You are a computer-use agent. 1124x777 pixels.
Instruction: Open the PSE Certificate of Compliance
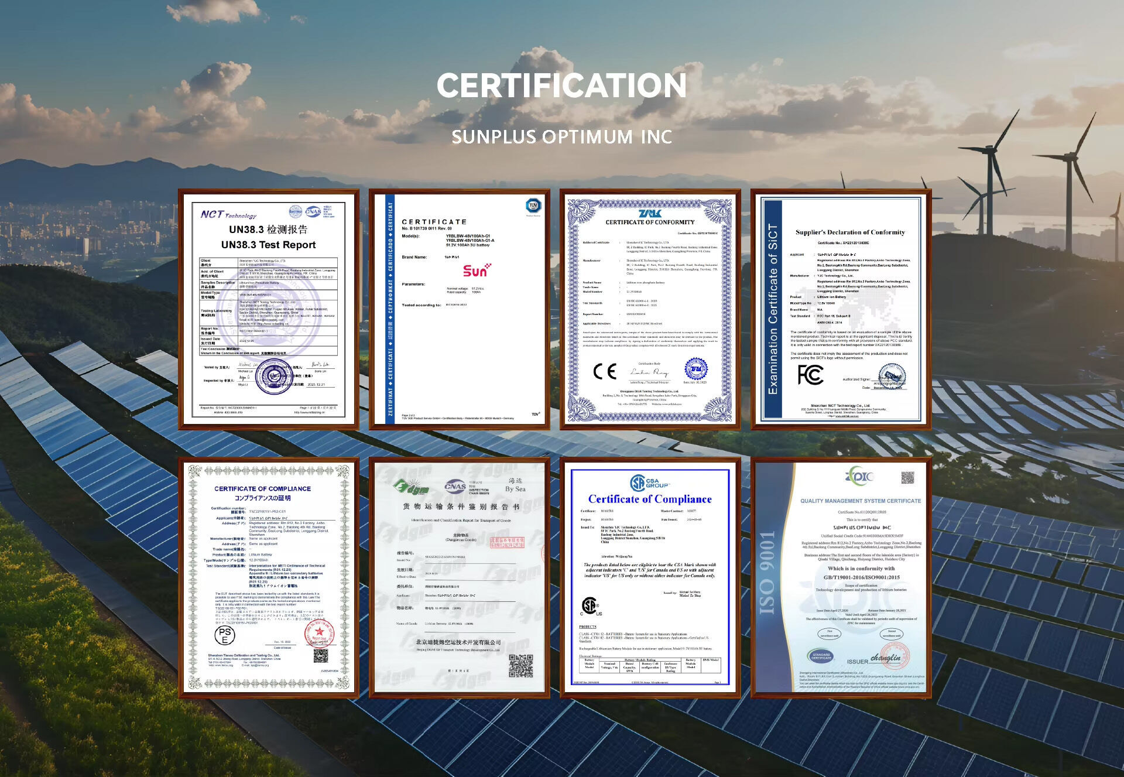coord(269,578)
